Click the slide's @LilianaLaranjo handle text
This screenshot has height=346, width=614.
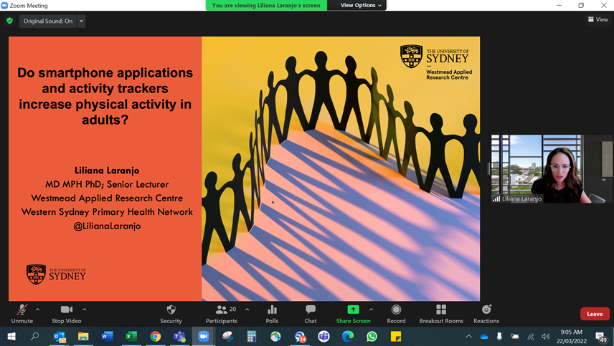(x=107, y=226)
